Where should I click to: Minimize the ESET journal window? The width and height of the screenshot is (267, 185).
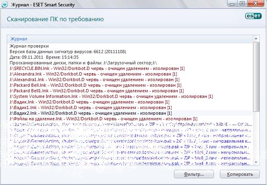coord(232,4)
